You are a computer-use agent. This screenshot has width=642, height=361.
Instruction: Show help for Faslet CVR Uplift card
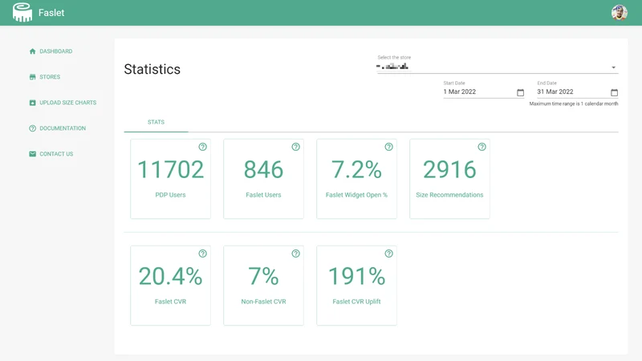point(388,254)
